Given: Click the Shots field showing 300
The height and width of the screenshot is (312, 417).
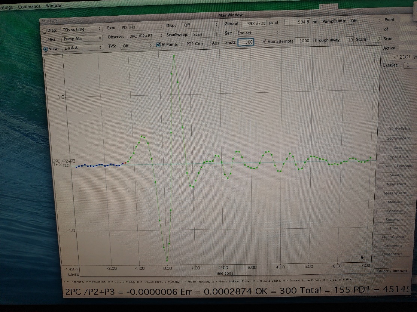Looking at the screenshot, I should tap(246, 42).
